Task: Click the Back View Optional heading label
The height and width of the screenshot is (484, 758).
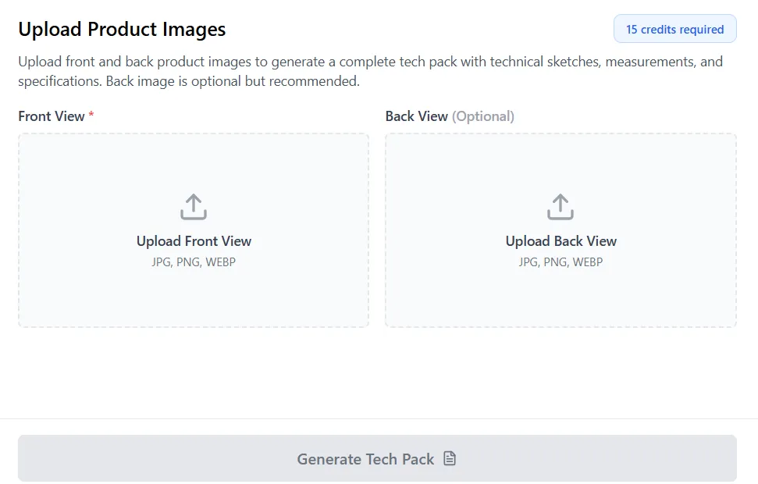Action: [450, 116]
